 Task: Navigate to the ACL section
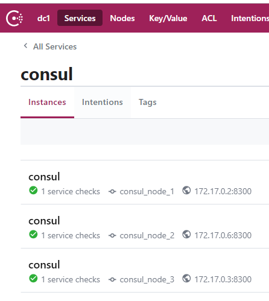coord(209,18)
